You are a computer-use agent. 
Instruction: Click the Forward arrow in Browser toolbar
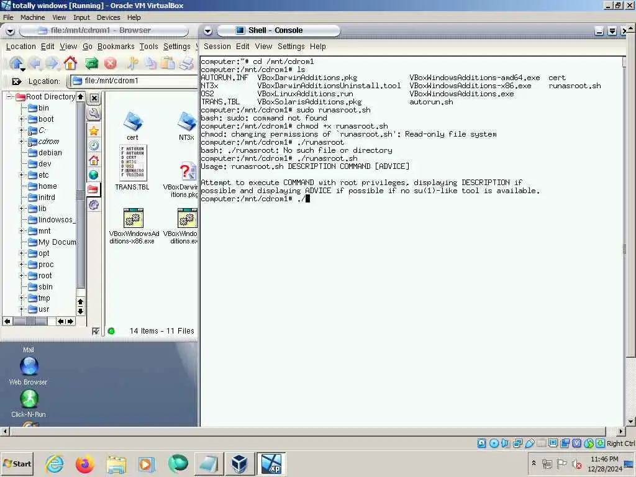pyautogui.click(x=52, y=63)
